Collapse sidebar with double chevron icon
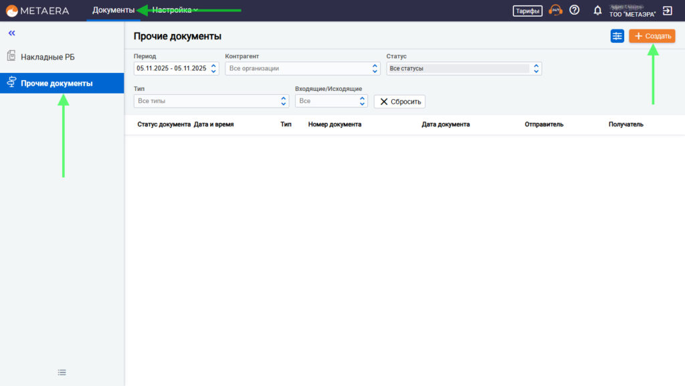 (11, 33)
